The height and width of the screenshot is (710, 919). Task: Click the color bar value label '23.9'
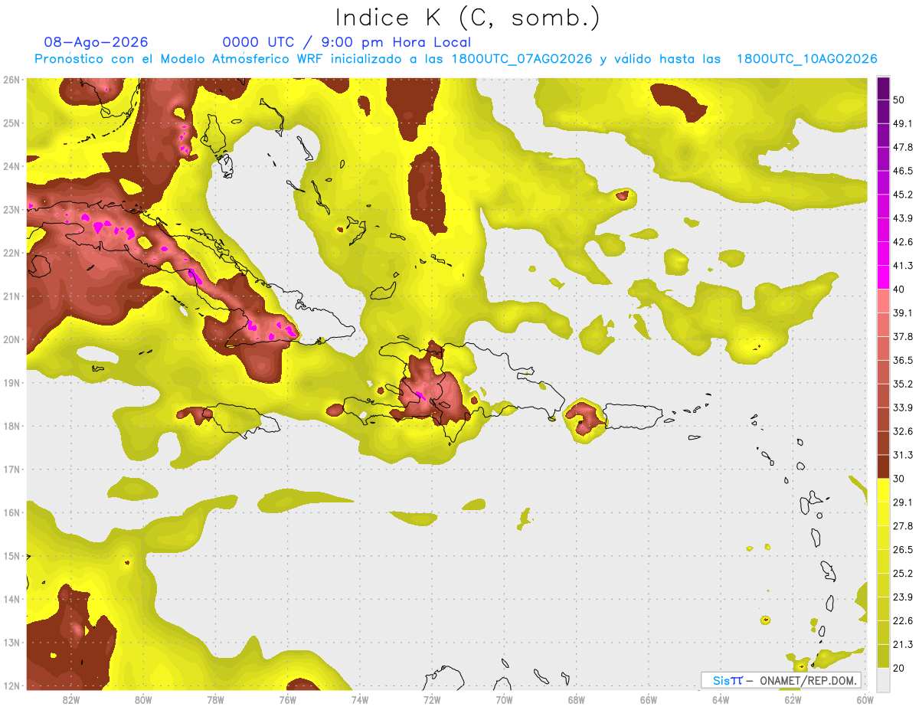[903, 597]
